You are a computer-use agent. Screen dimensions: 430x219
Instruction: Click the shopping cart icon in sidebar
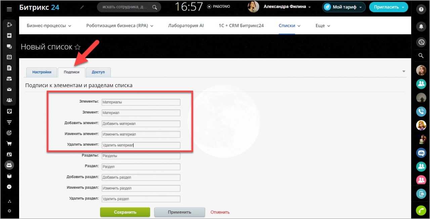pos(9,144)
